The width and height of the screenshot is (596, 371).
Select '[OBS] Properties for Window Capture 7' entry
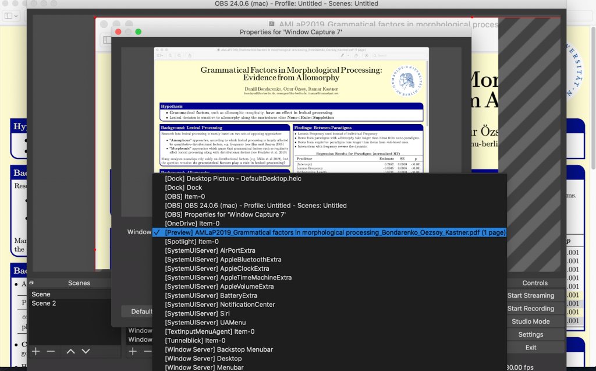tap(329, 214)
